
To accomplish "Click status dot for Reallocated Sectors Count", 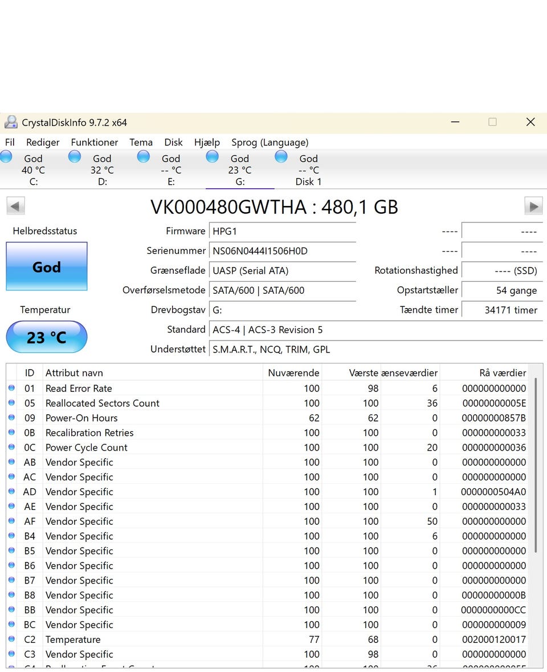I will pos(11,403).
